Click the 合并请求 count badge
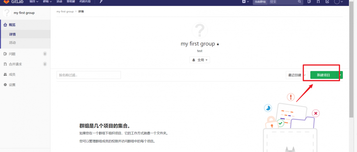The width and height of the screenshot is (357, 152). (45, 64)
